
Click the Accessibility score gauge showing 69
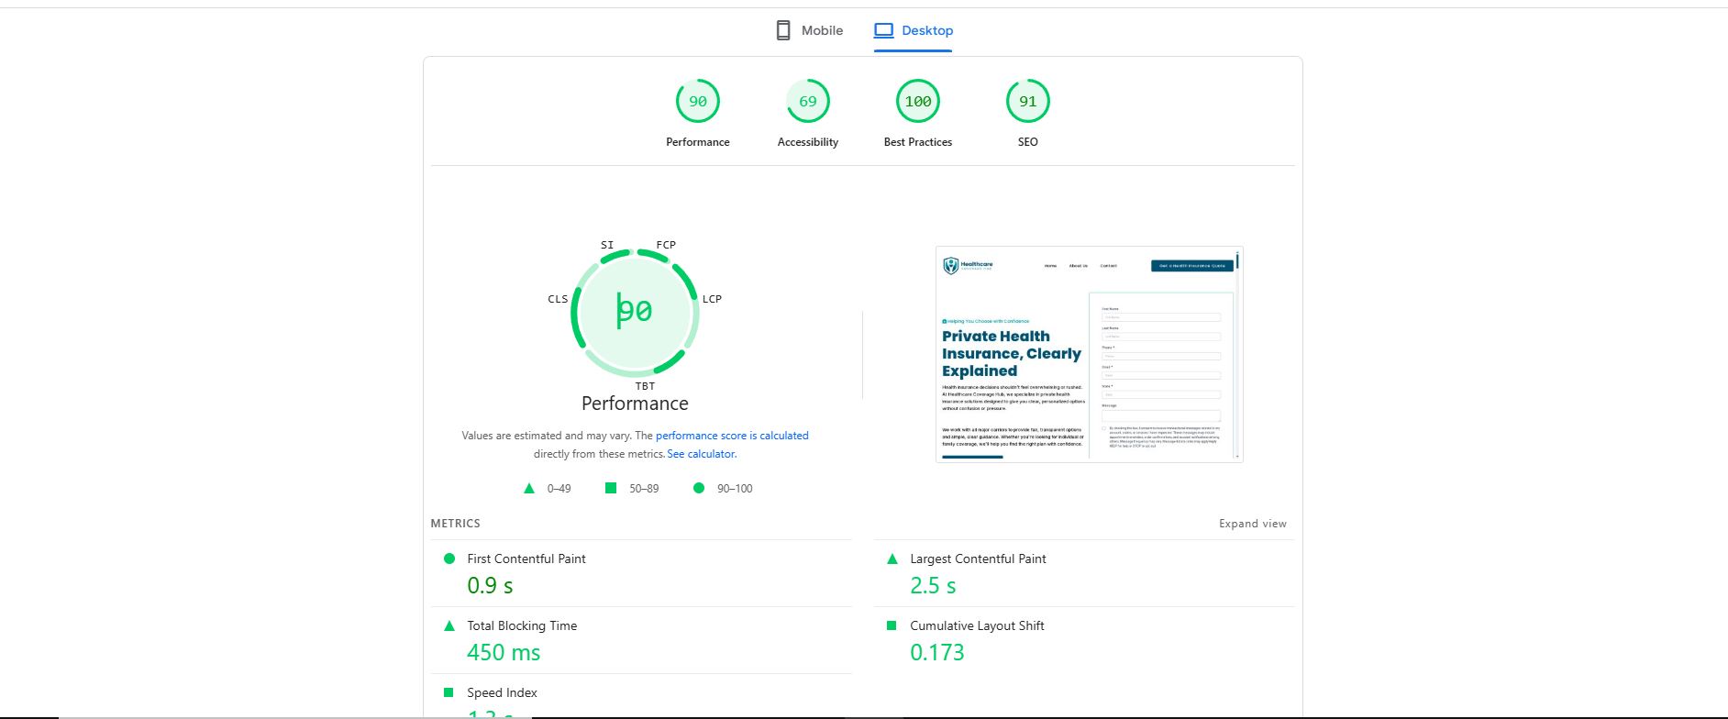pos(808,102)
